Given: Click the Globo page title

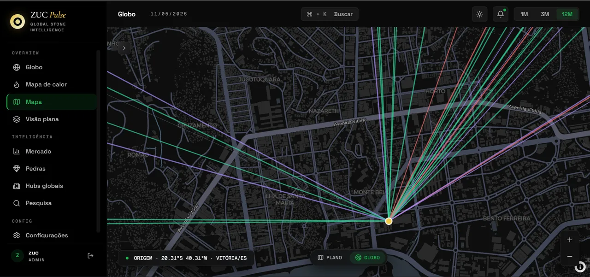Looking at the screenshot, I should 127,14.
